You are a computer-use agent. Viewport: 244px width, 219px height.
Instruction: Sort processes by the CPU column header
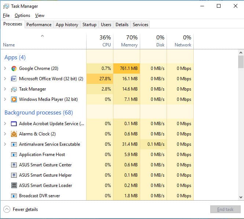100,41
